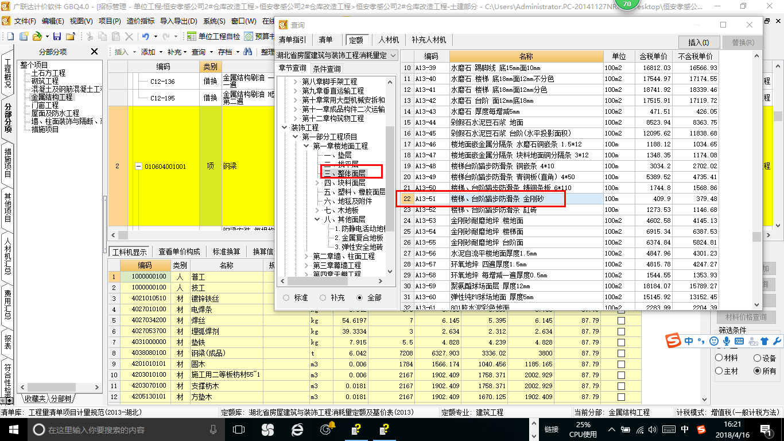Switch to the 清单指引 tab
Image resolution: width=784 pixels, height=441 pixels.
tap(293, 40)
